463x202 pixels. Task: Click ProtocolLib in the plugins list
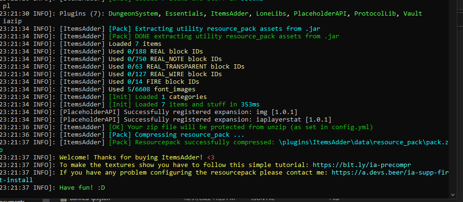[x=375, y=14]
